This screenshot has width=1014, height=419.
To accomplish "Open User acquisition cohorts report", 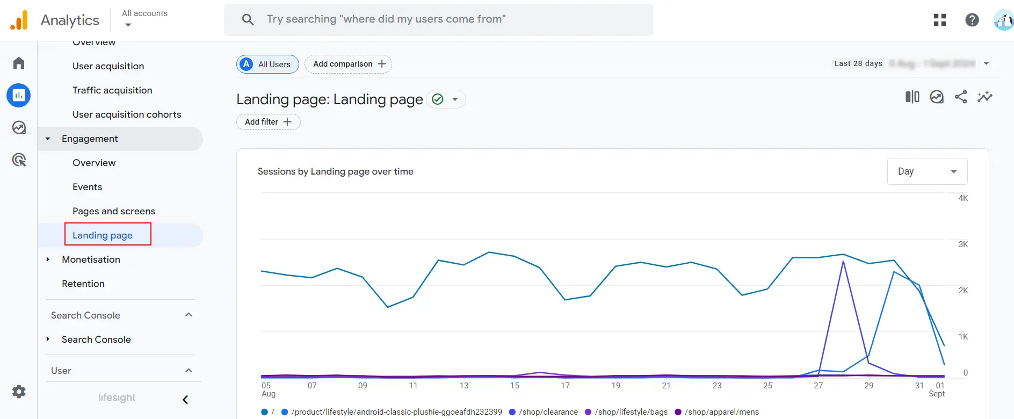I will click(127, 114).
